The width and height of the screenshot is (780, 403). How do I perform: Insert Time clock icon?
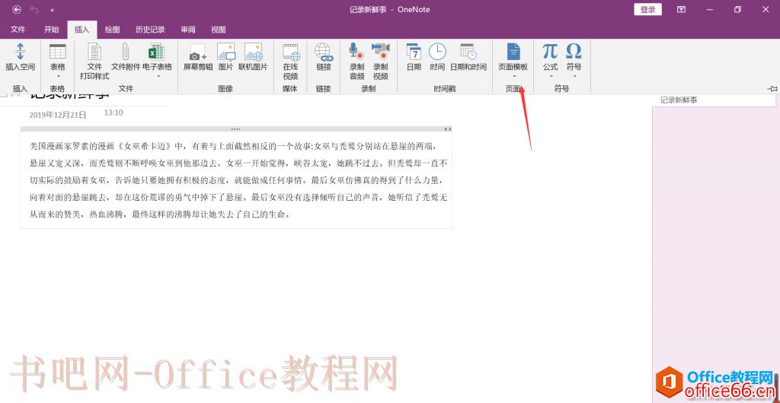pyautogui.click(x=437, y=52)
